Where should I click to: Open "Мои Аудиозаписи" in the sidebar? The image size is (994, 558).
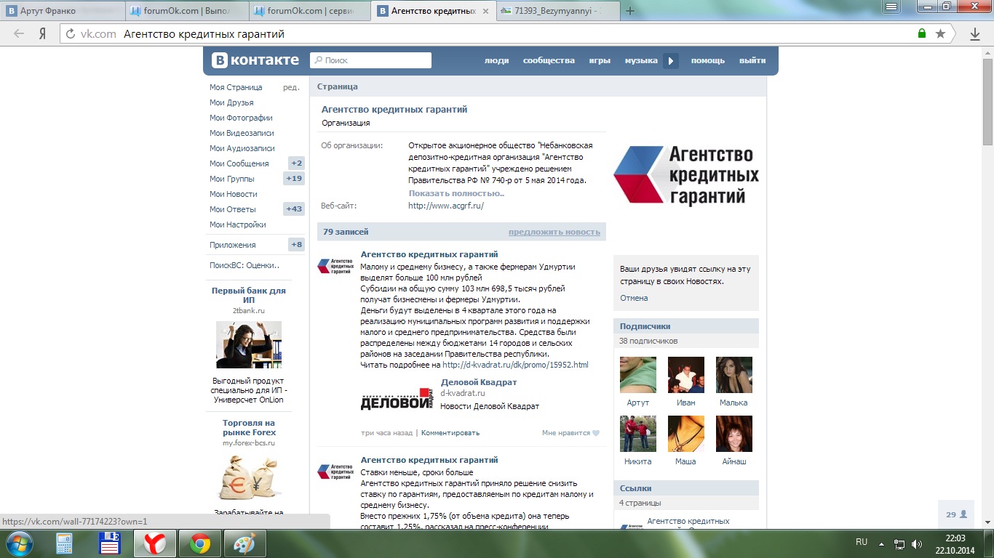coord(242,148)
